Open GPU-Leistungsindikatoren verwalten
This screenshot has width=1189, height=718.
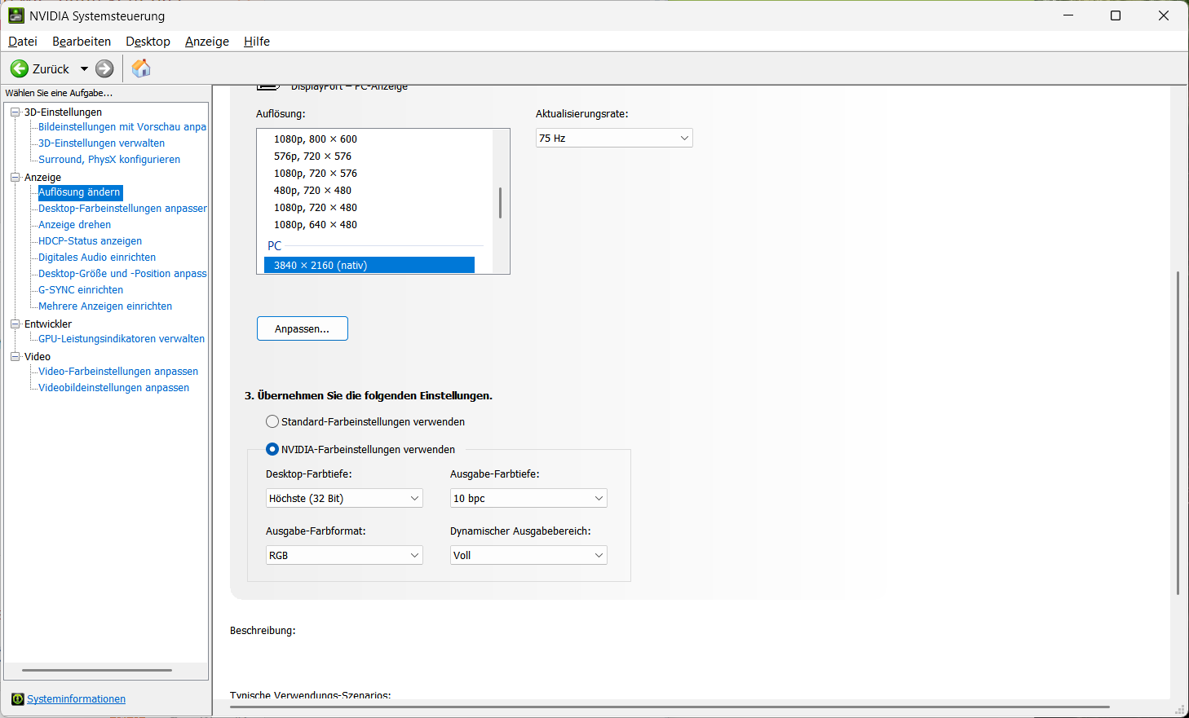point(122,339)
